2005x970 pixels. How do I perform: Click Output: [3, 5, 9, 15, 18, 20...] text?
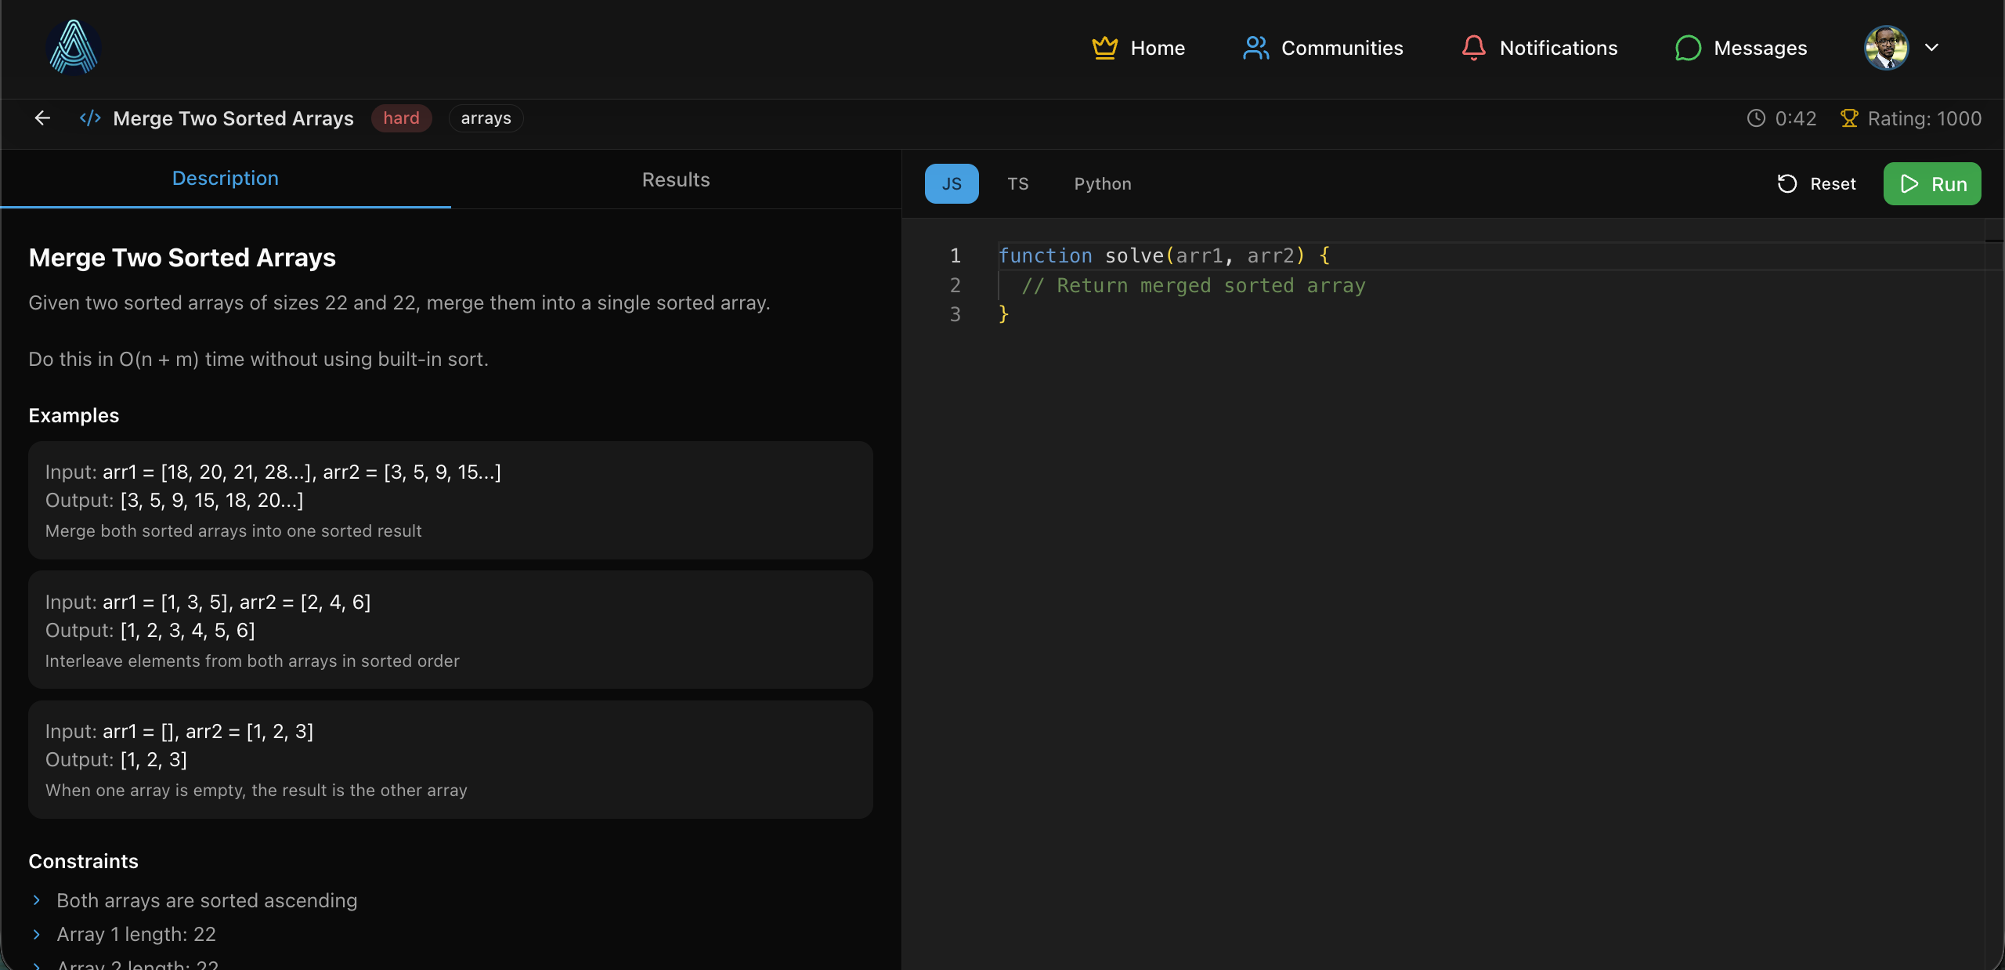tap(174, 500)
